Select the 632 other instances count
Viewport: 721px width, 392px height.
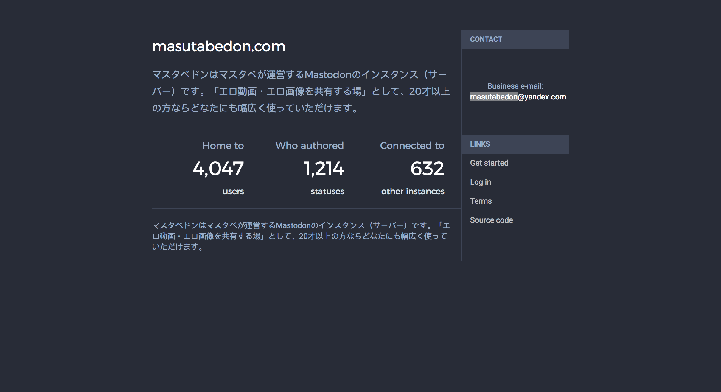coord(427,169)
